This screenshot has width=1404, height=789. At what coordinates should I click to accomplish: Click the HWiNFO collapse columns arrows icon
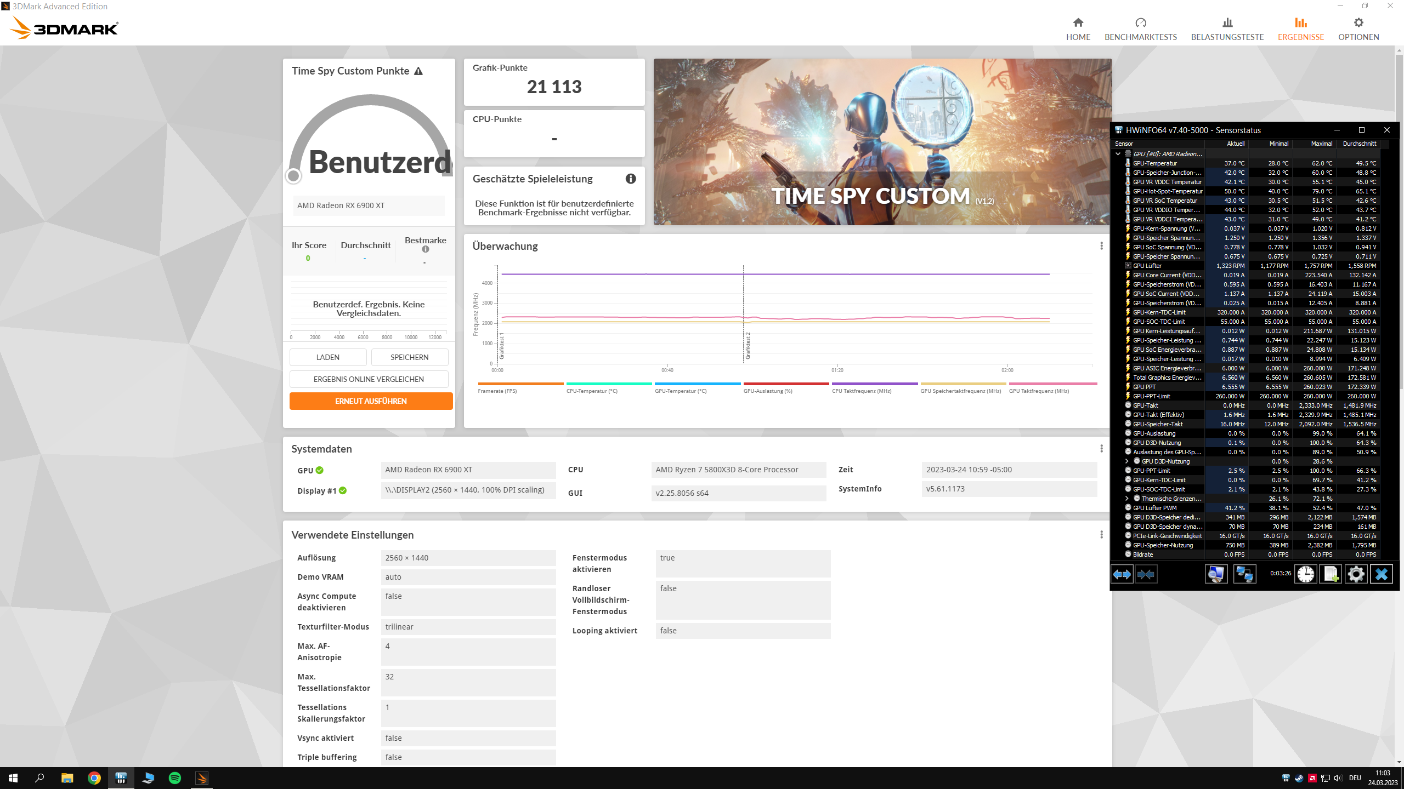(x=1146, y=574)
